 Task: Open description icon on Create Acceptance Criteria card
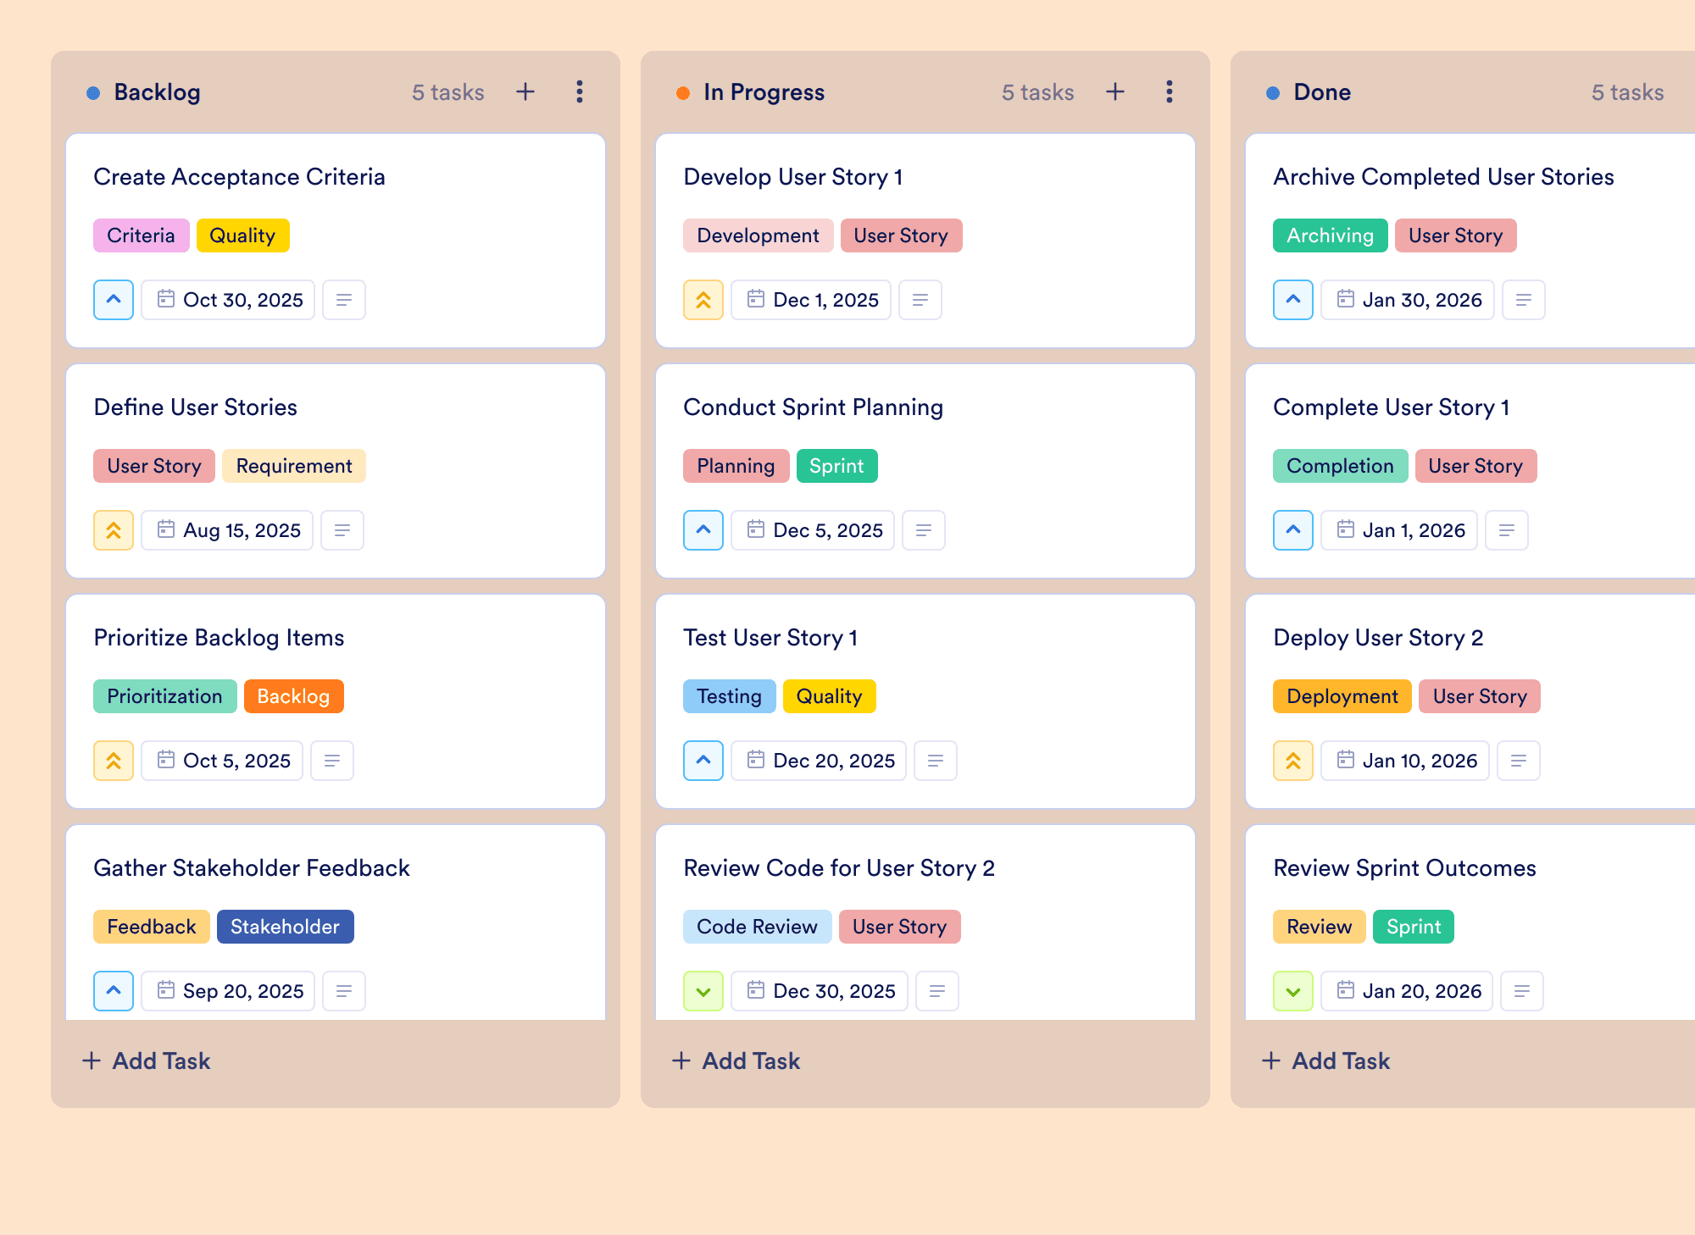point(344,300)
